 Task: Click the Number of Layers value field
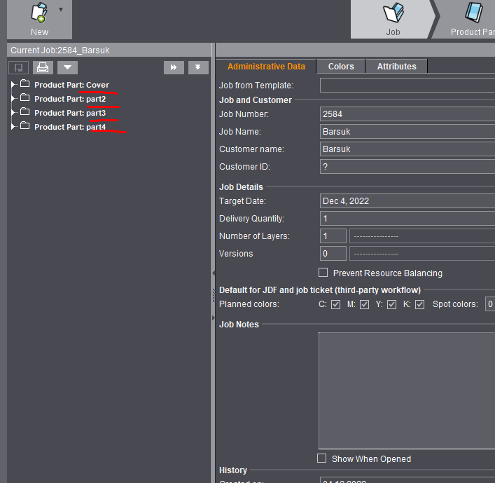click(333, 236)
